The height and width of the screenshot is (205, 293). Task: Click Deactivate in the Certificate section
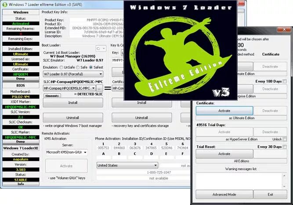click(270, 111)
